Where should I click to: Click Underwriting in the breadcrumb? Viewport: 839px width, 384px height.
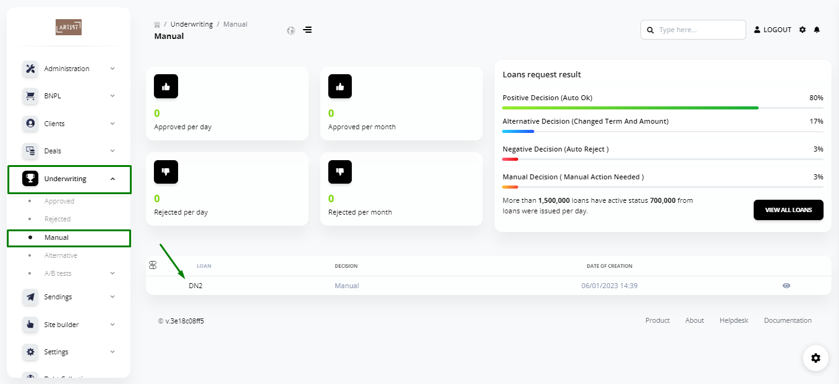point(192,24)
